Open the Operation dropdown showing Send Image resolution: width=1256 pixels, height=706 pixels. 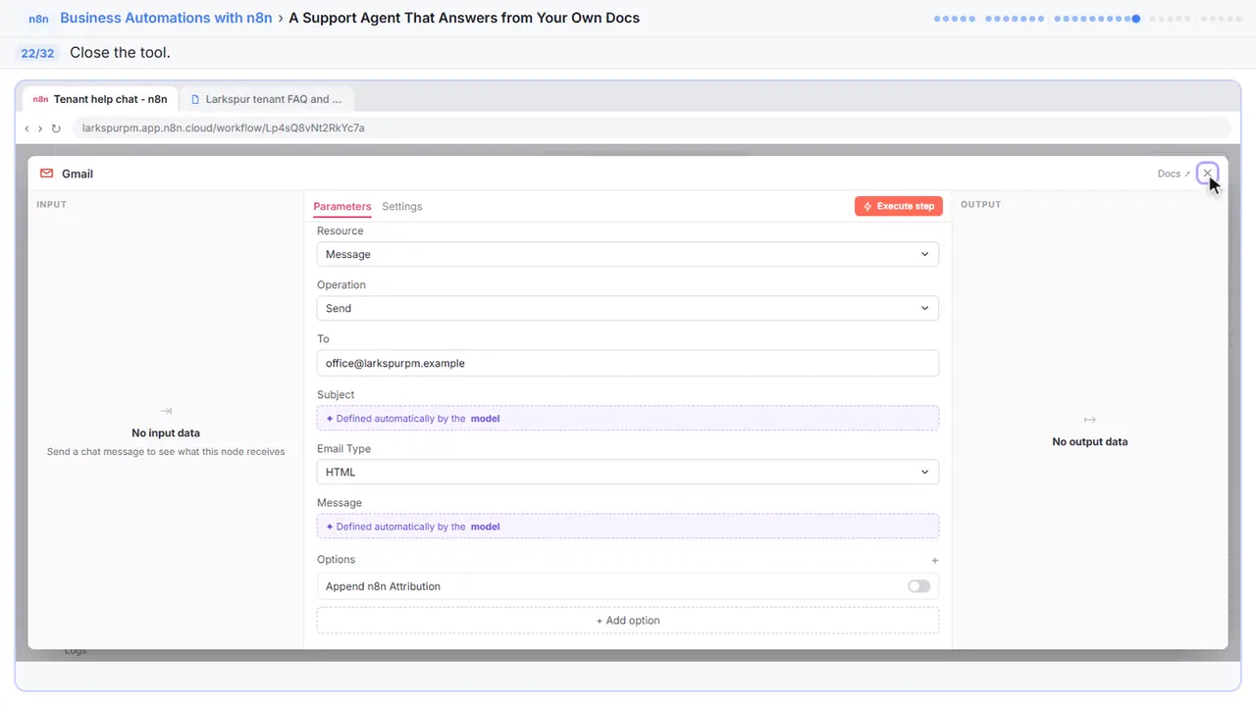tap(627, 308)
